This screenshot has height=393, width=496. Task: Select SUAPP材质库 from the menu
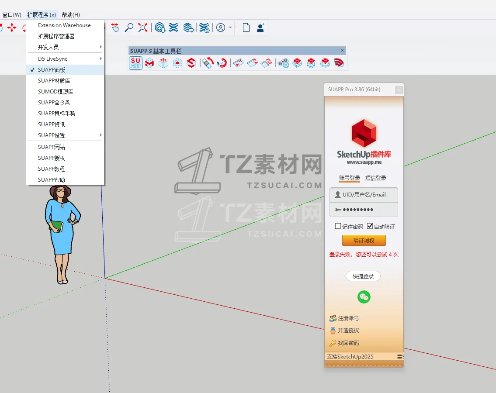click(65, 81)
